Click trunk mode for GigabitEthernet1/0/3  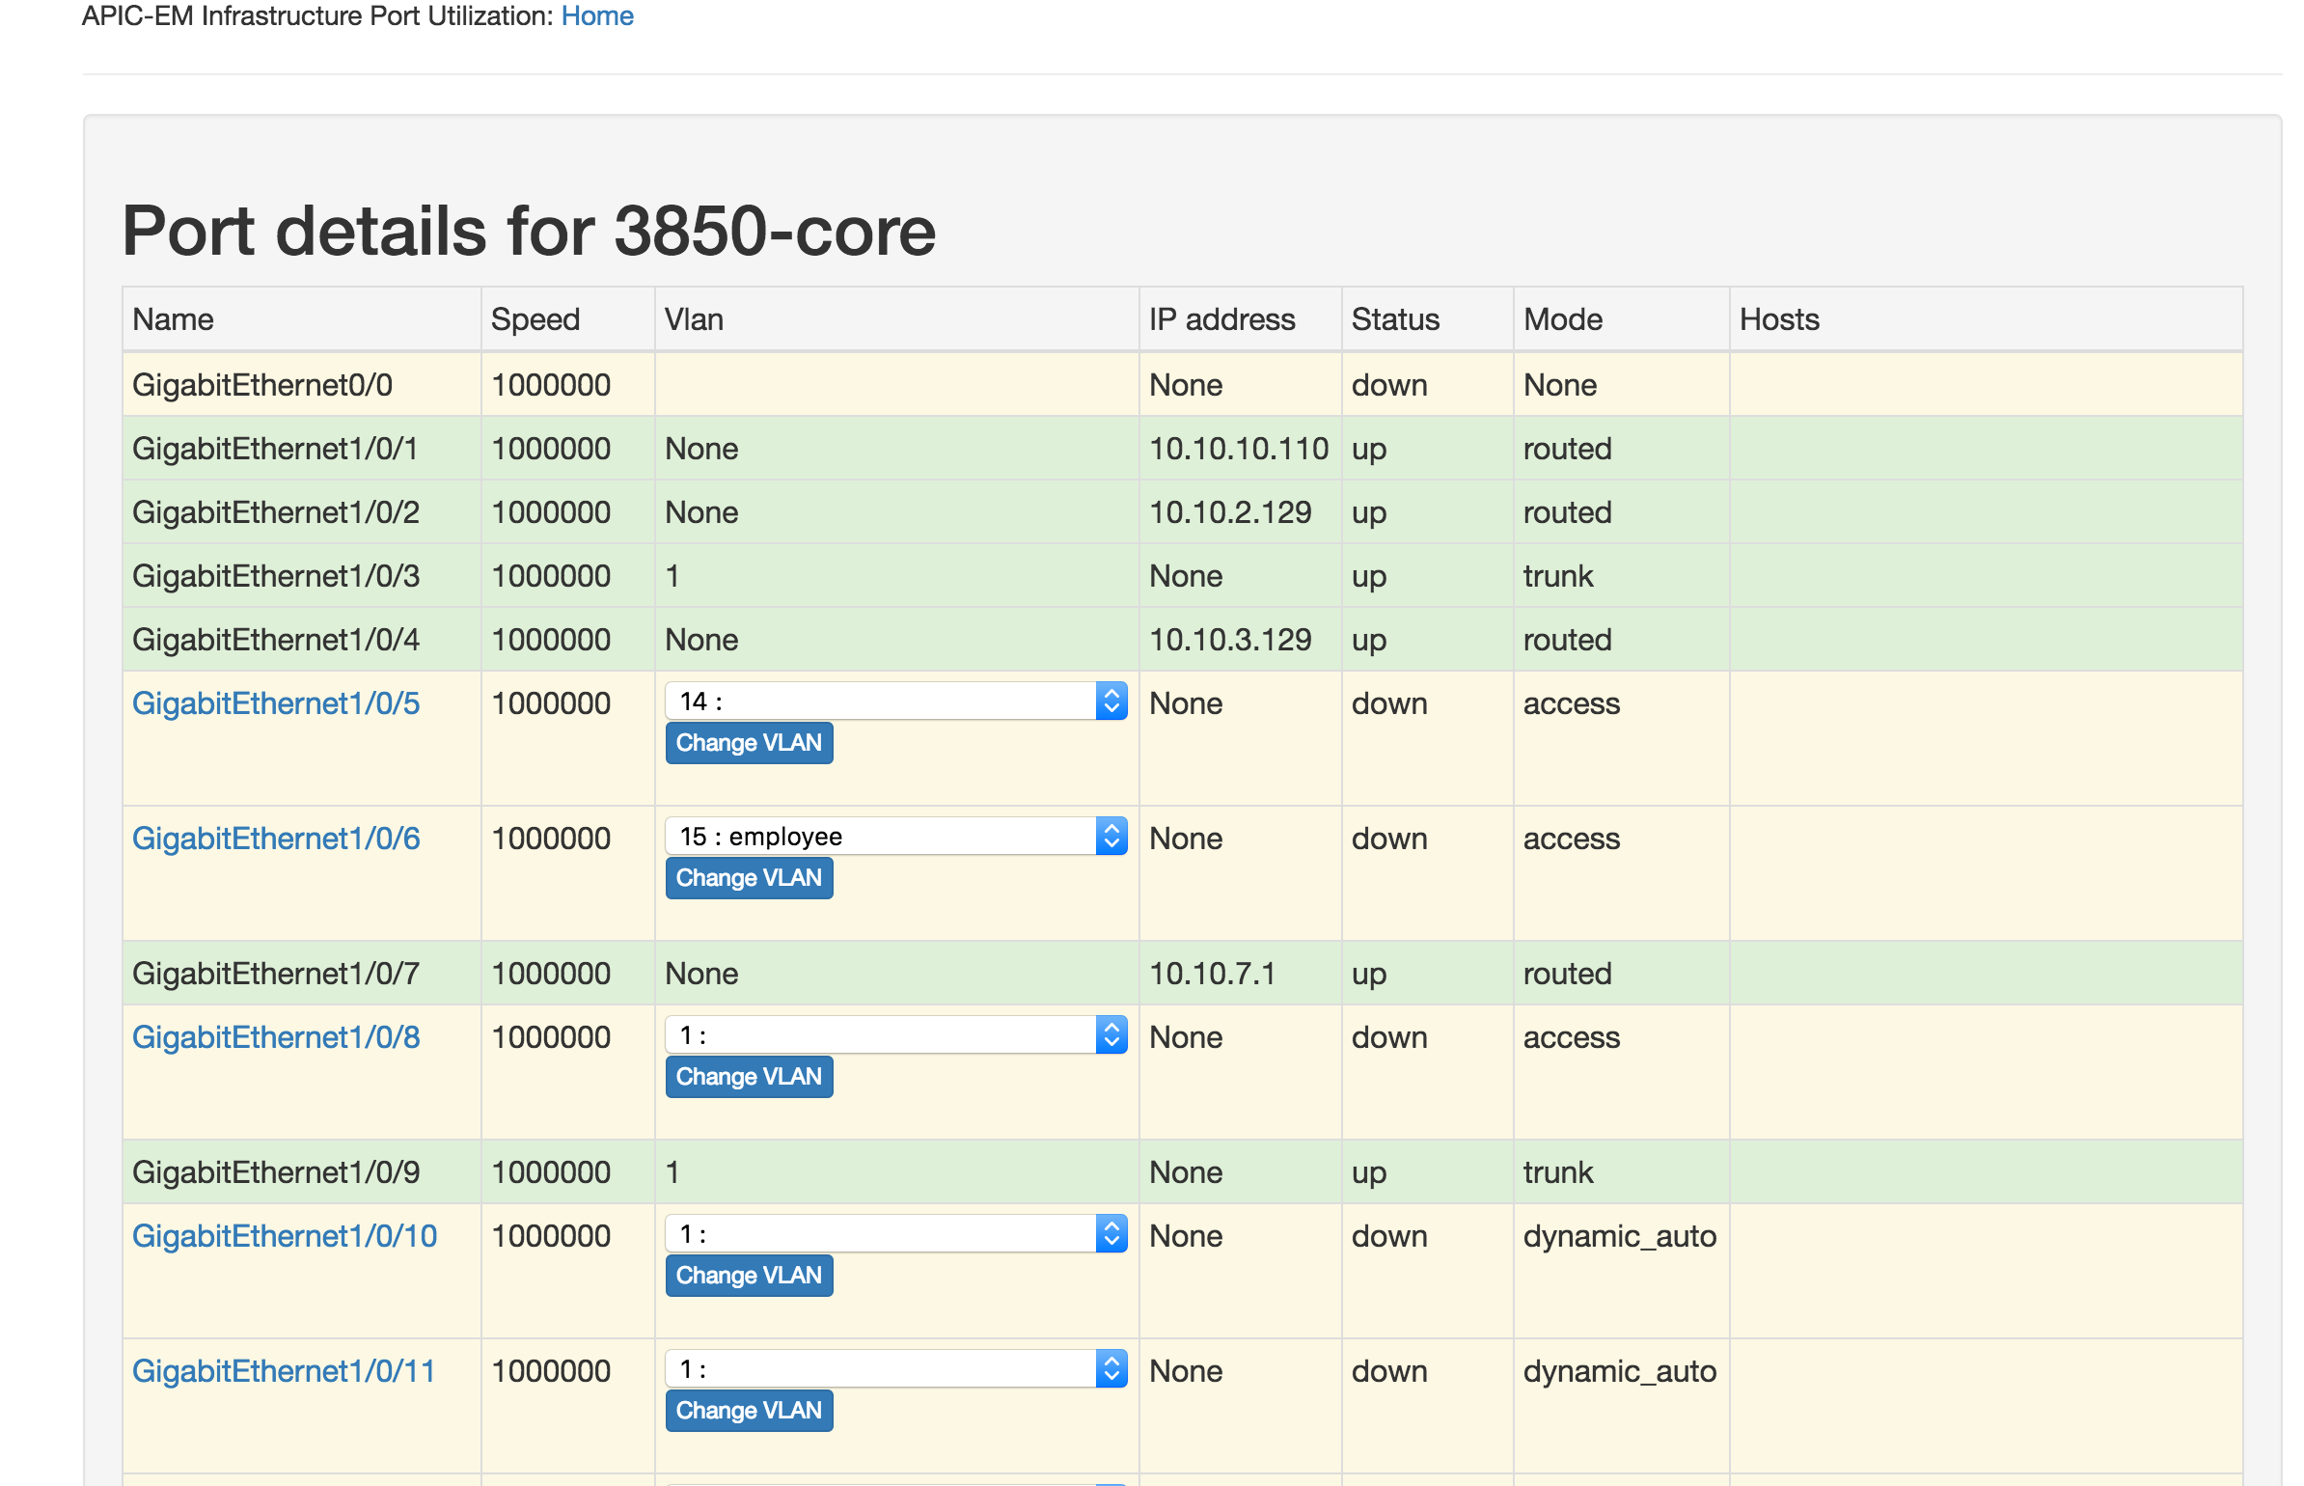tap(1558, 576)
